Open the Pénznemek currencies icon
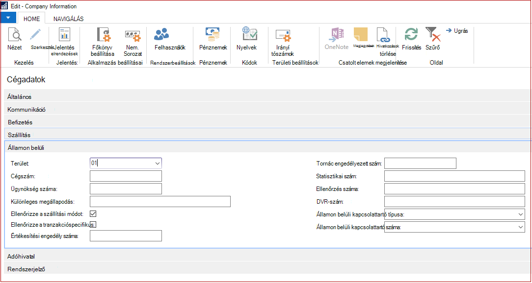 213,35
